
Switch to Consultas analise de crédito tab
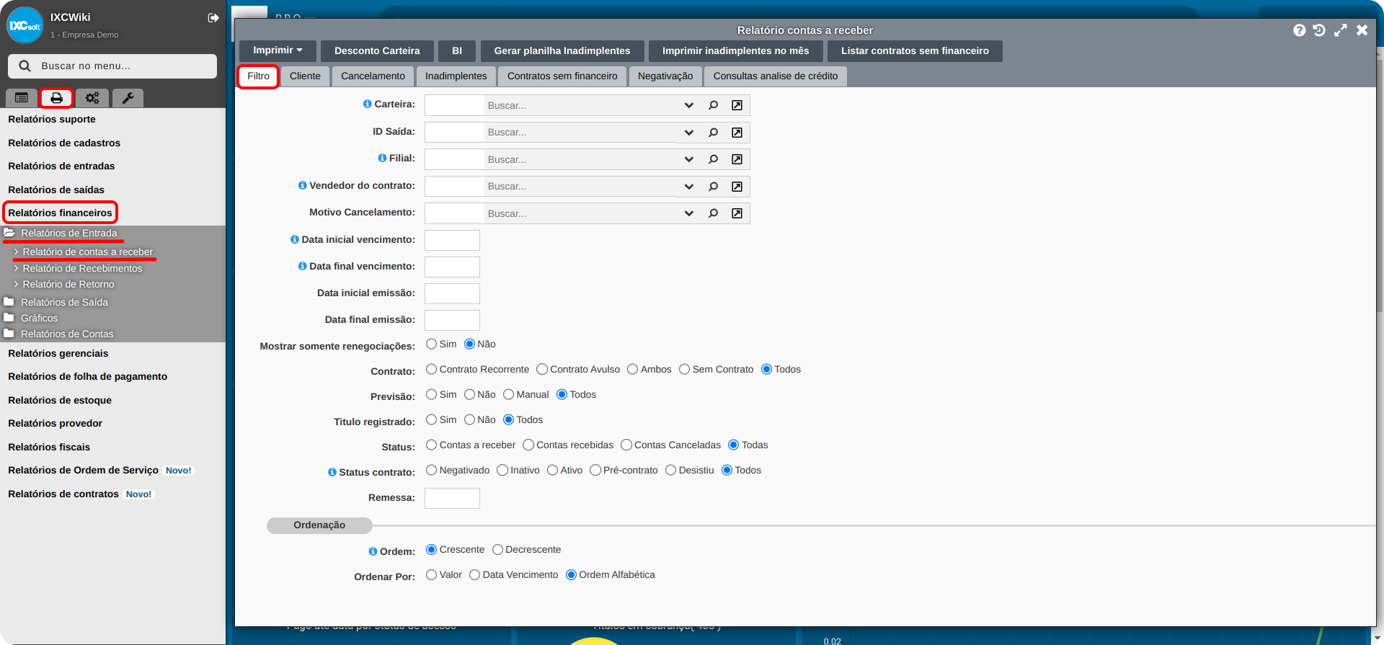(x=776, y=76)
